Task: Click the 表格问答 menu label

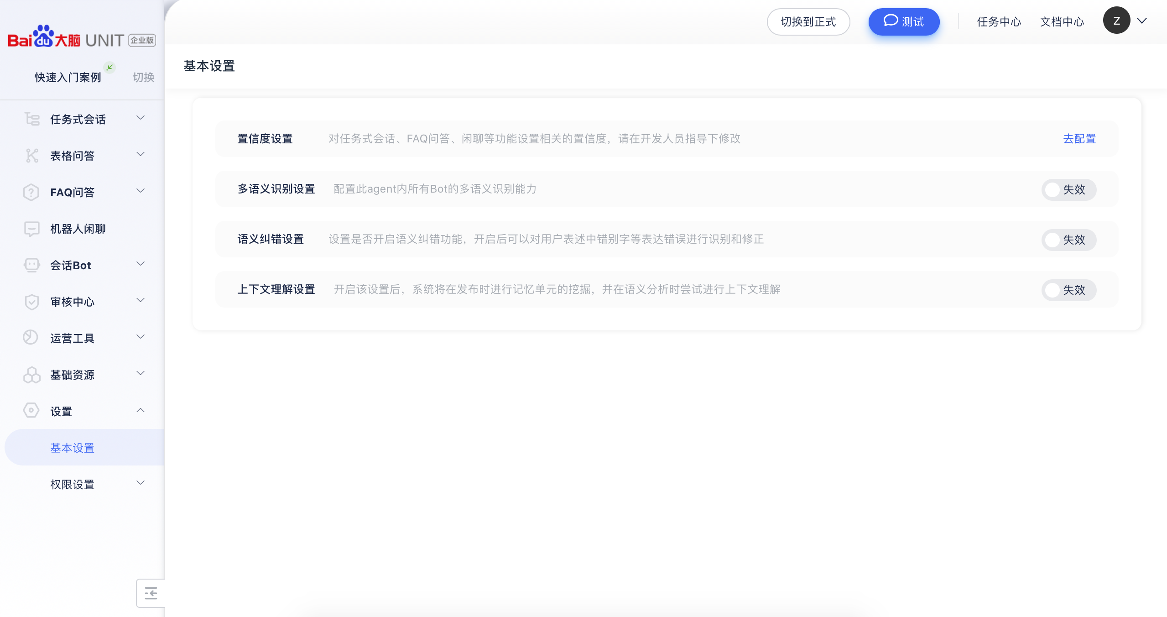Action: click(72, 156)
